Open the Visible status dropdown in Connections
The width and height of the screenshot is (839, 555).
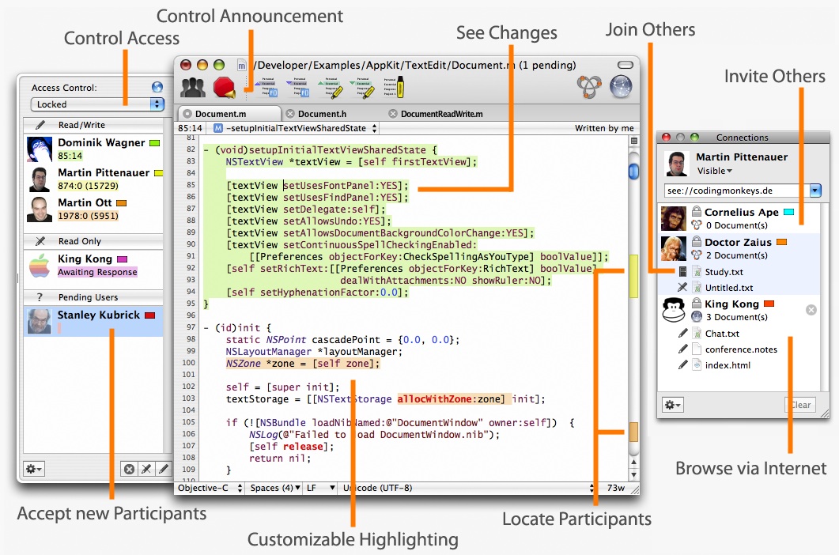(714, 171)
